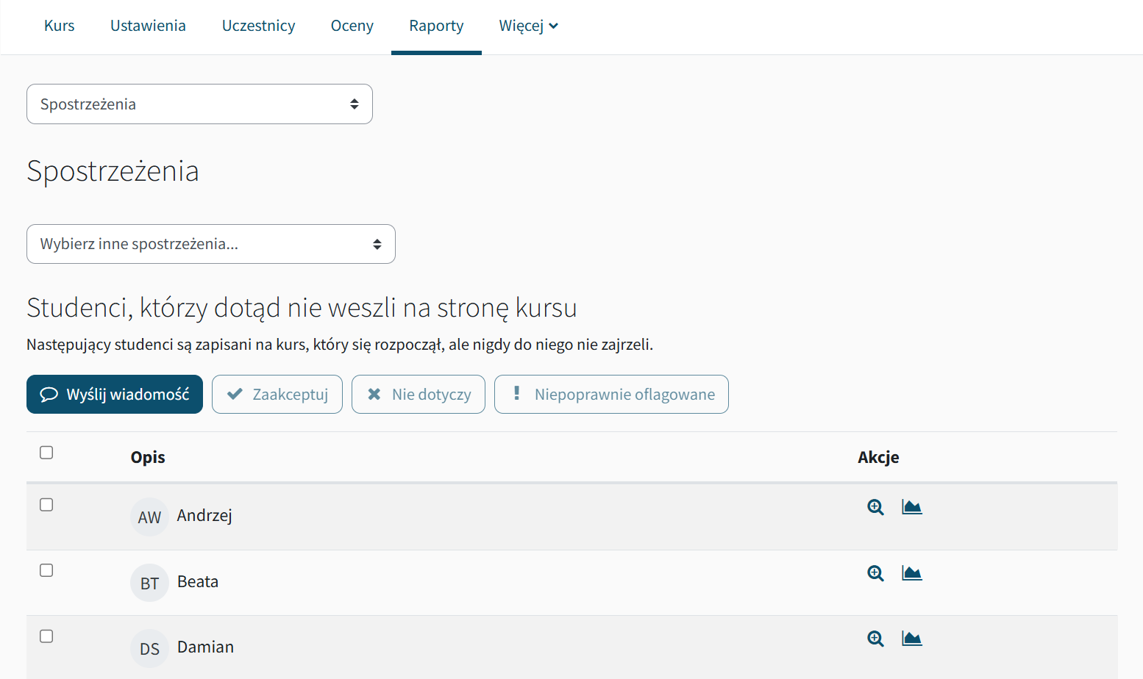
Task: Open prediction details for Damian
Action: (875, 639)
